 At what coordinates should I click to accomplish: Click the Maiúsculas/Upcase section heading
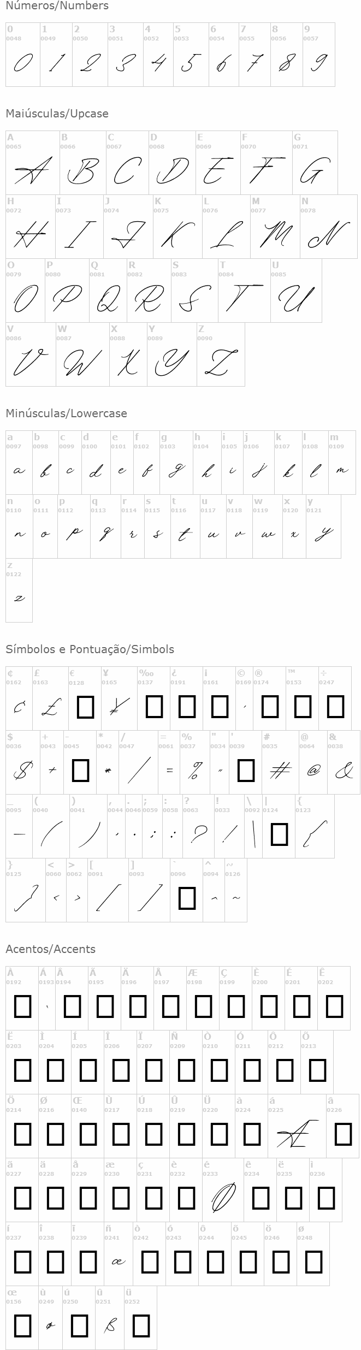point(57,114)
